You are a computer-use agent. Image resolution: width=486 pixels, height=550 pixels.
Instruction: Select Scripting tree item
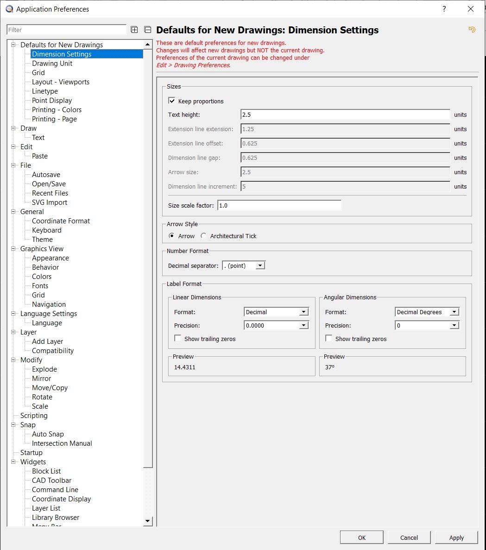[x=34, y=416]
